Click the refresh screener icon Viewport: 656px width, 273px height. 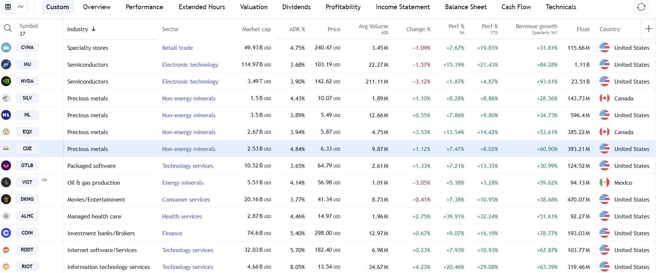pos(641,7)
